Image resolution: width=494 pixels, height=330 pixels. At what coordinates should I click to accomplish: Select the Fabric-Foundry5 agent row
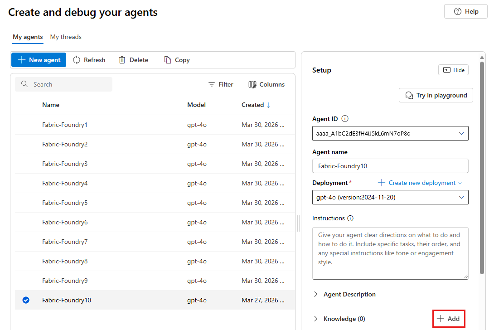tap(155, 203)
